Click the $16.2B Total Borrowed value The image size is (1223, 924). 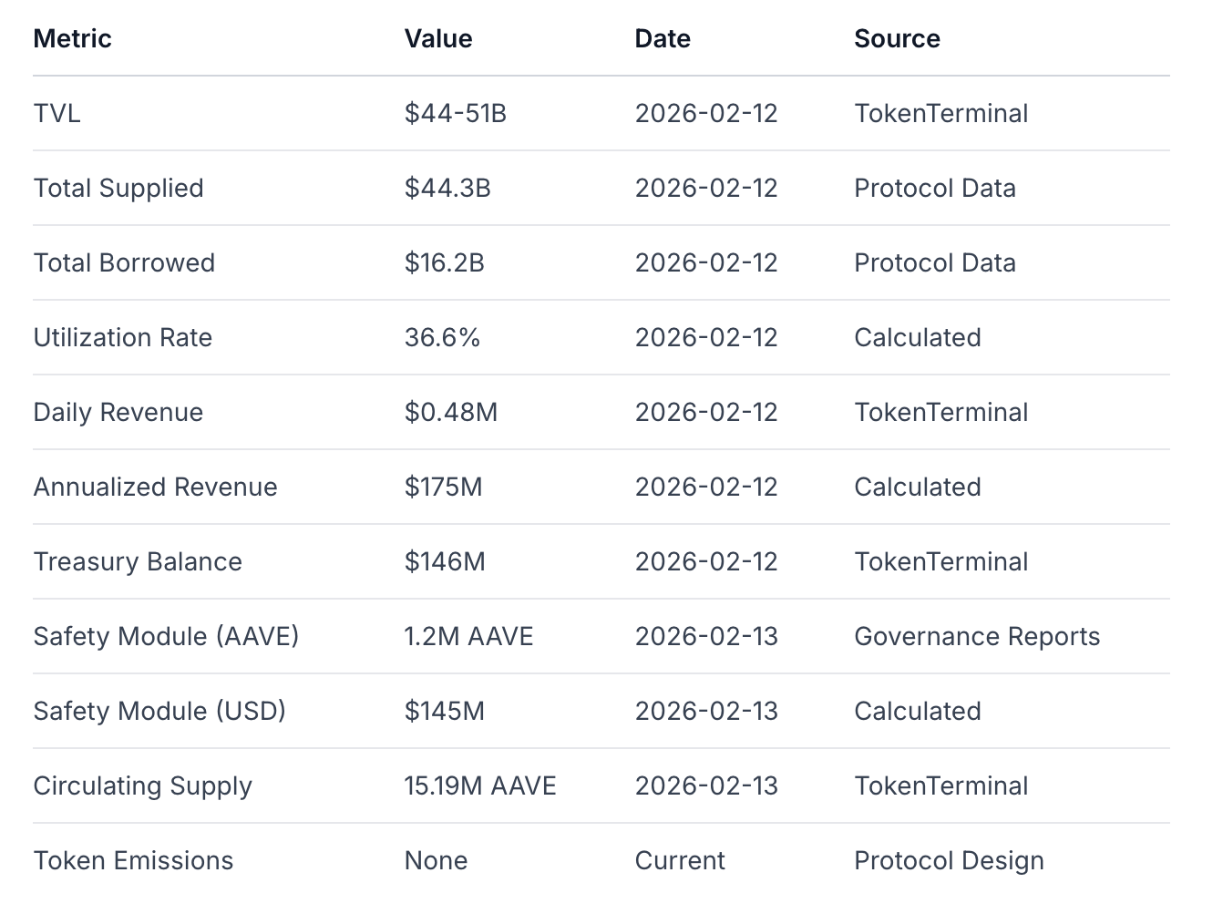pos(444,262)
